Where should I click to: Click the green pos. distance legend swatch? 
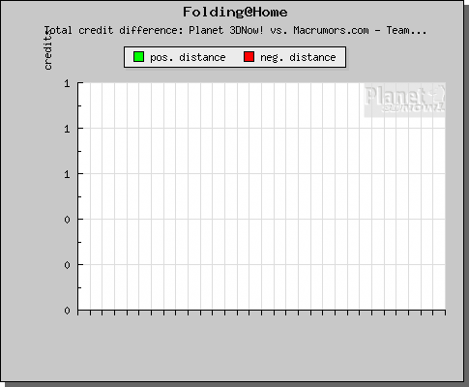coord(138,57)
